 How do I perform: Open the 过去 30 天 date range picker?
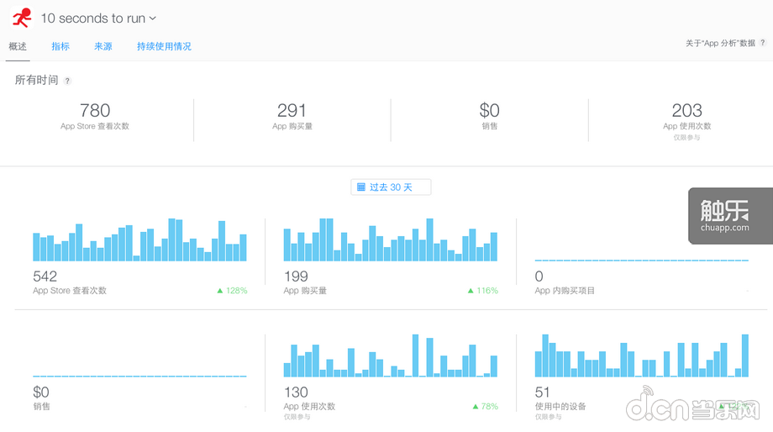[391, 187]
